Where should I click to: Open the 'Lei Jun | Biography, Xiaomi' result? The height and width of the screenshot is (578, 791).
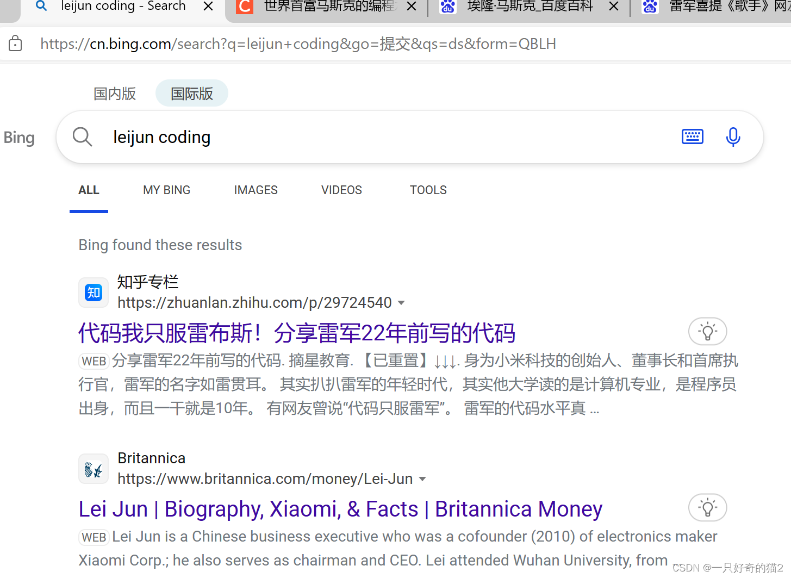(340, 509)
